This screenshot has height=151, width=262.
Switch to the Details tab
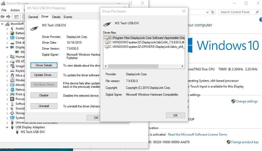pos(56,17)
